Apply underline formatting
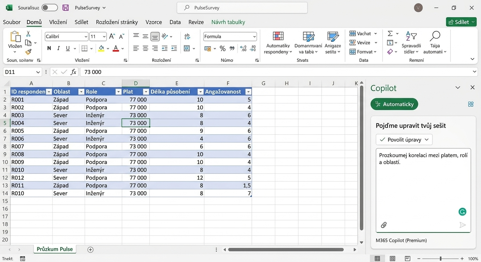The height and width of the screenshot is (262, 481). [x=68, y=48]
